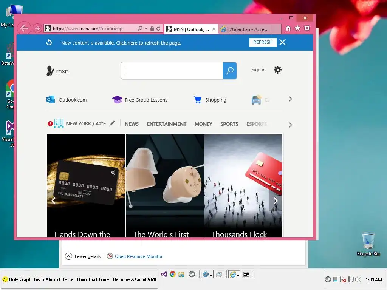387x290 pixels.
Task: Click the blue shopping cart icon
Action: pyautogui.click(x=197, y=99)
